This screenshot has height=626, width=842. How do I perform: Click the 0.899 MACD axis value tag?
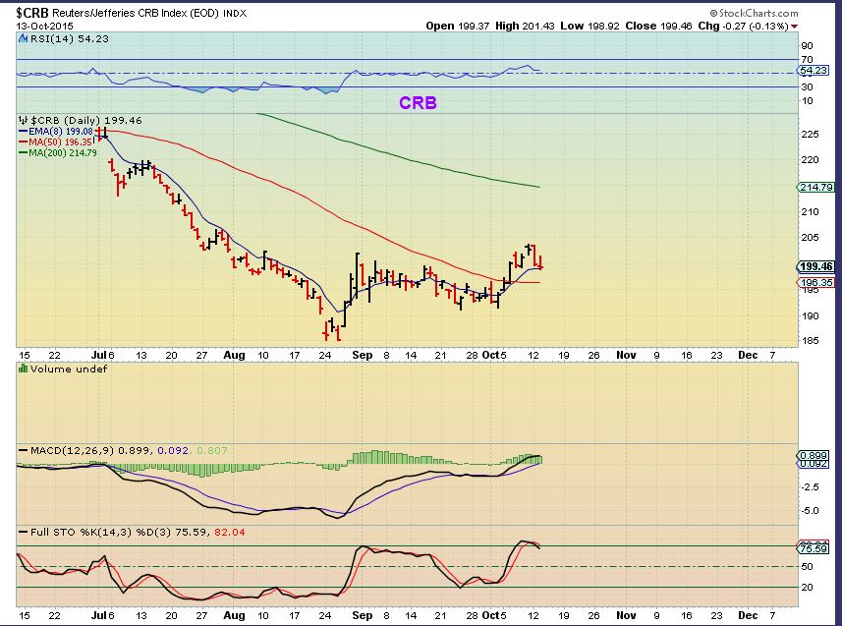pos(813,455)
